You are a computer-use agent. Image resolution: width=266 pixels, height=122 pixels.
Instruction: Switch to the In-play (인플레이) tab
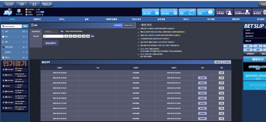coord(37,19)
